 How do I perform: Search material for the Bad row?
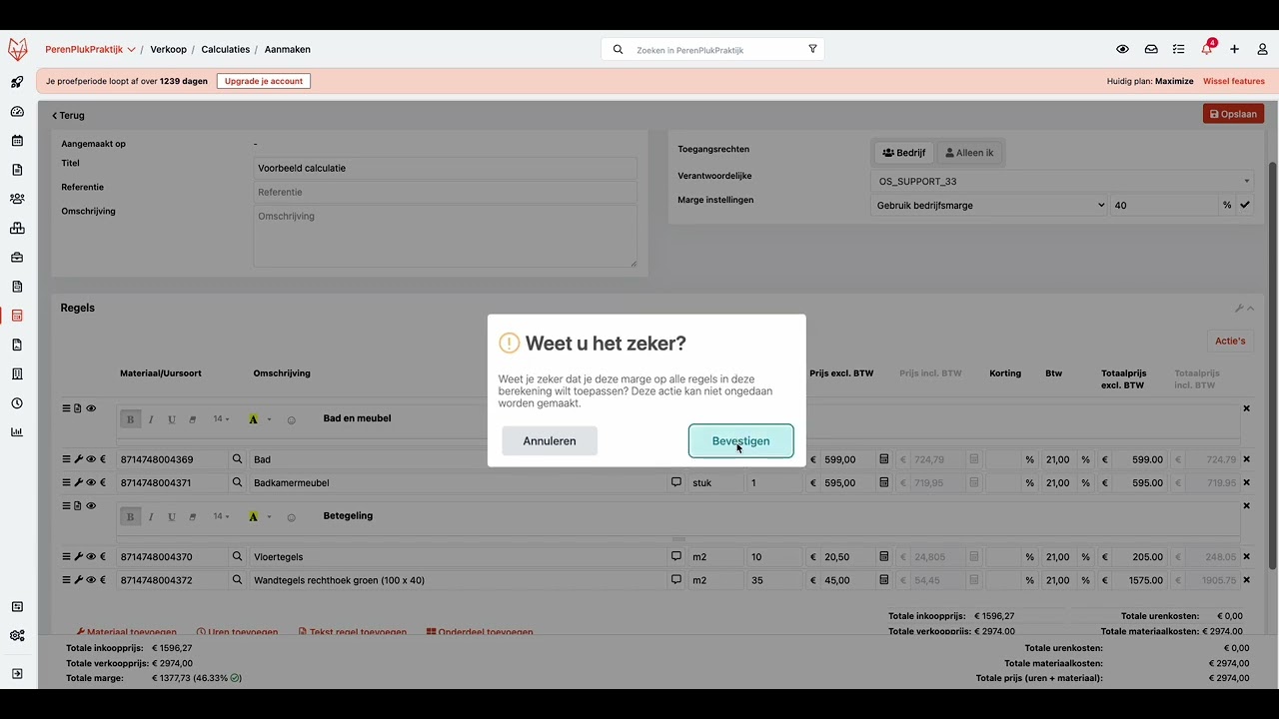coord(238,459)
